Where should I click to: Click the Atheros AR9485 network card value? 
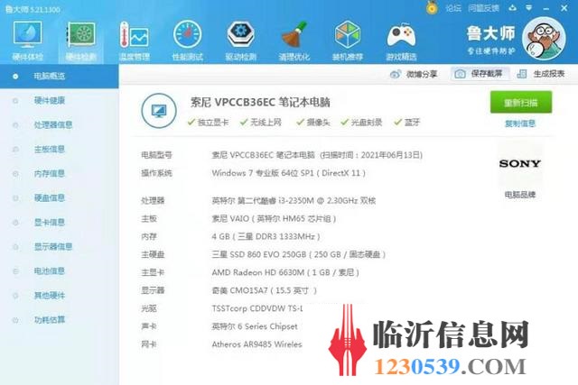pos(256,344)
